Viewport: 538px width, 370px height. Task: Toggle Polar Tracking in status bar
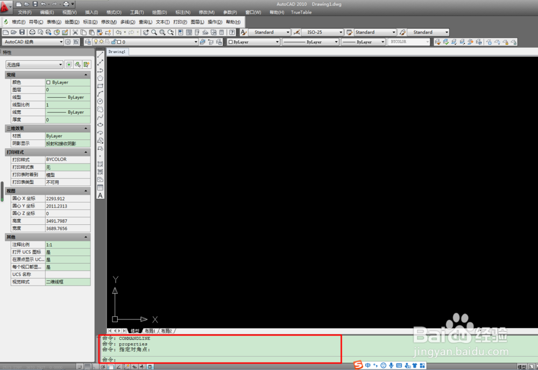(x=103, y=367)
